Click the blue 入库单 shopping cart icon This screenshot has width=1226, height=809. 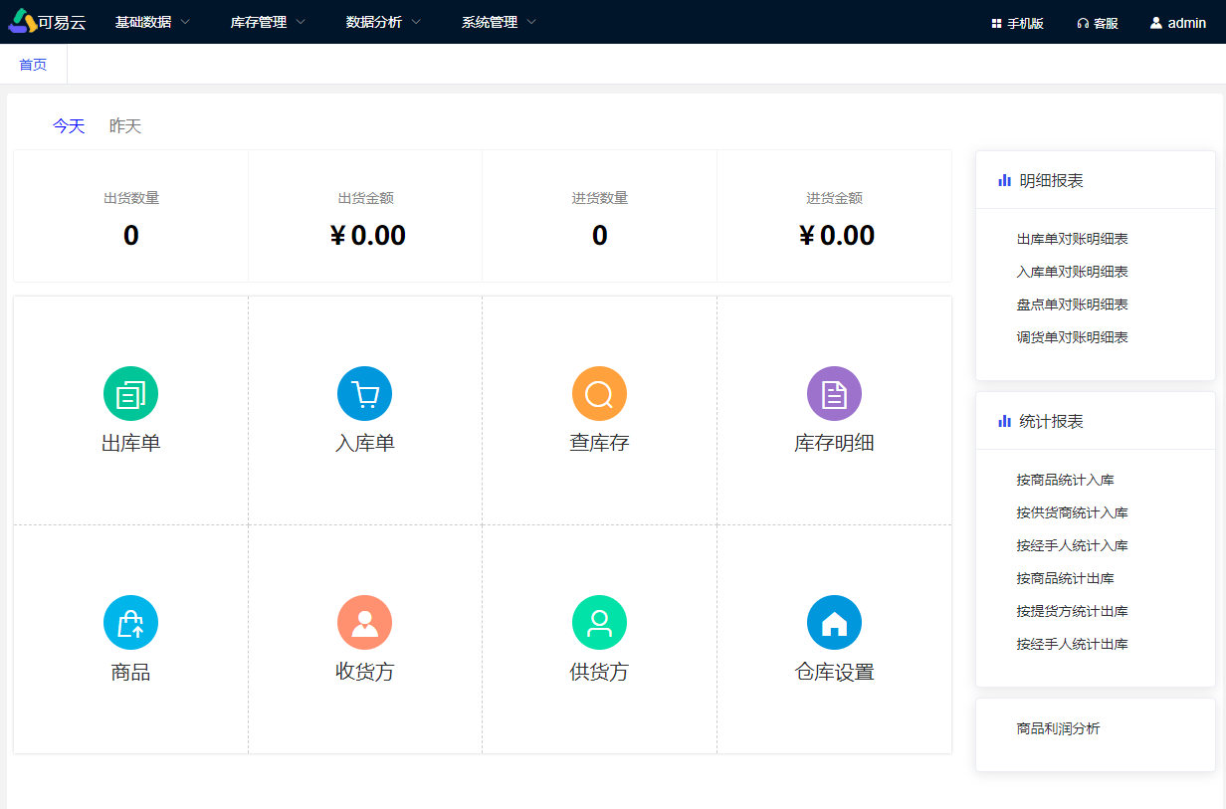pos(364,394)
